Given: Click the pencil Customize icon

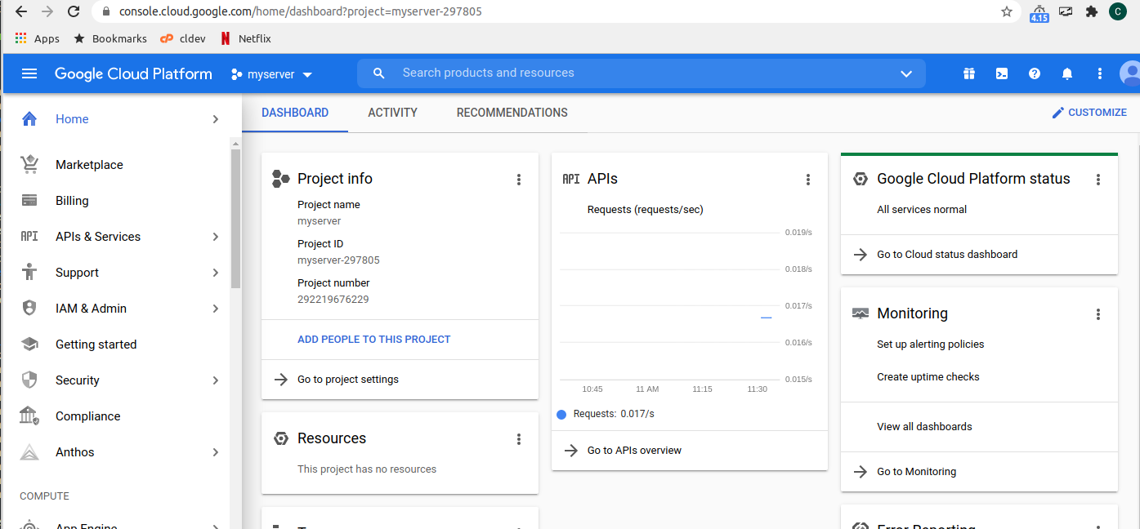Looking at the screenshot, I should (1058, 113).
